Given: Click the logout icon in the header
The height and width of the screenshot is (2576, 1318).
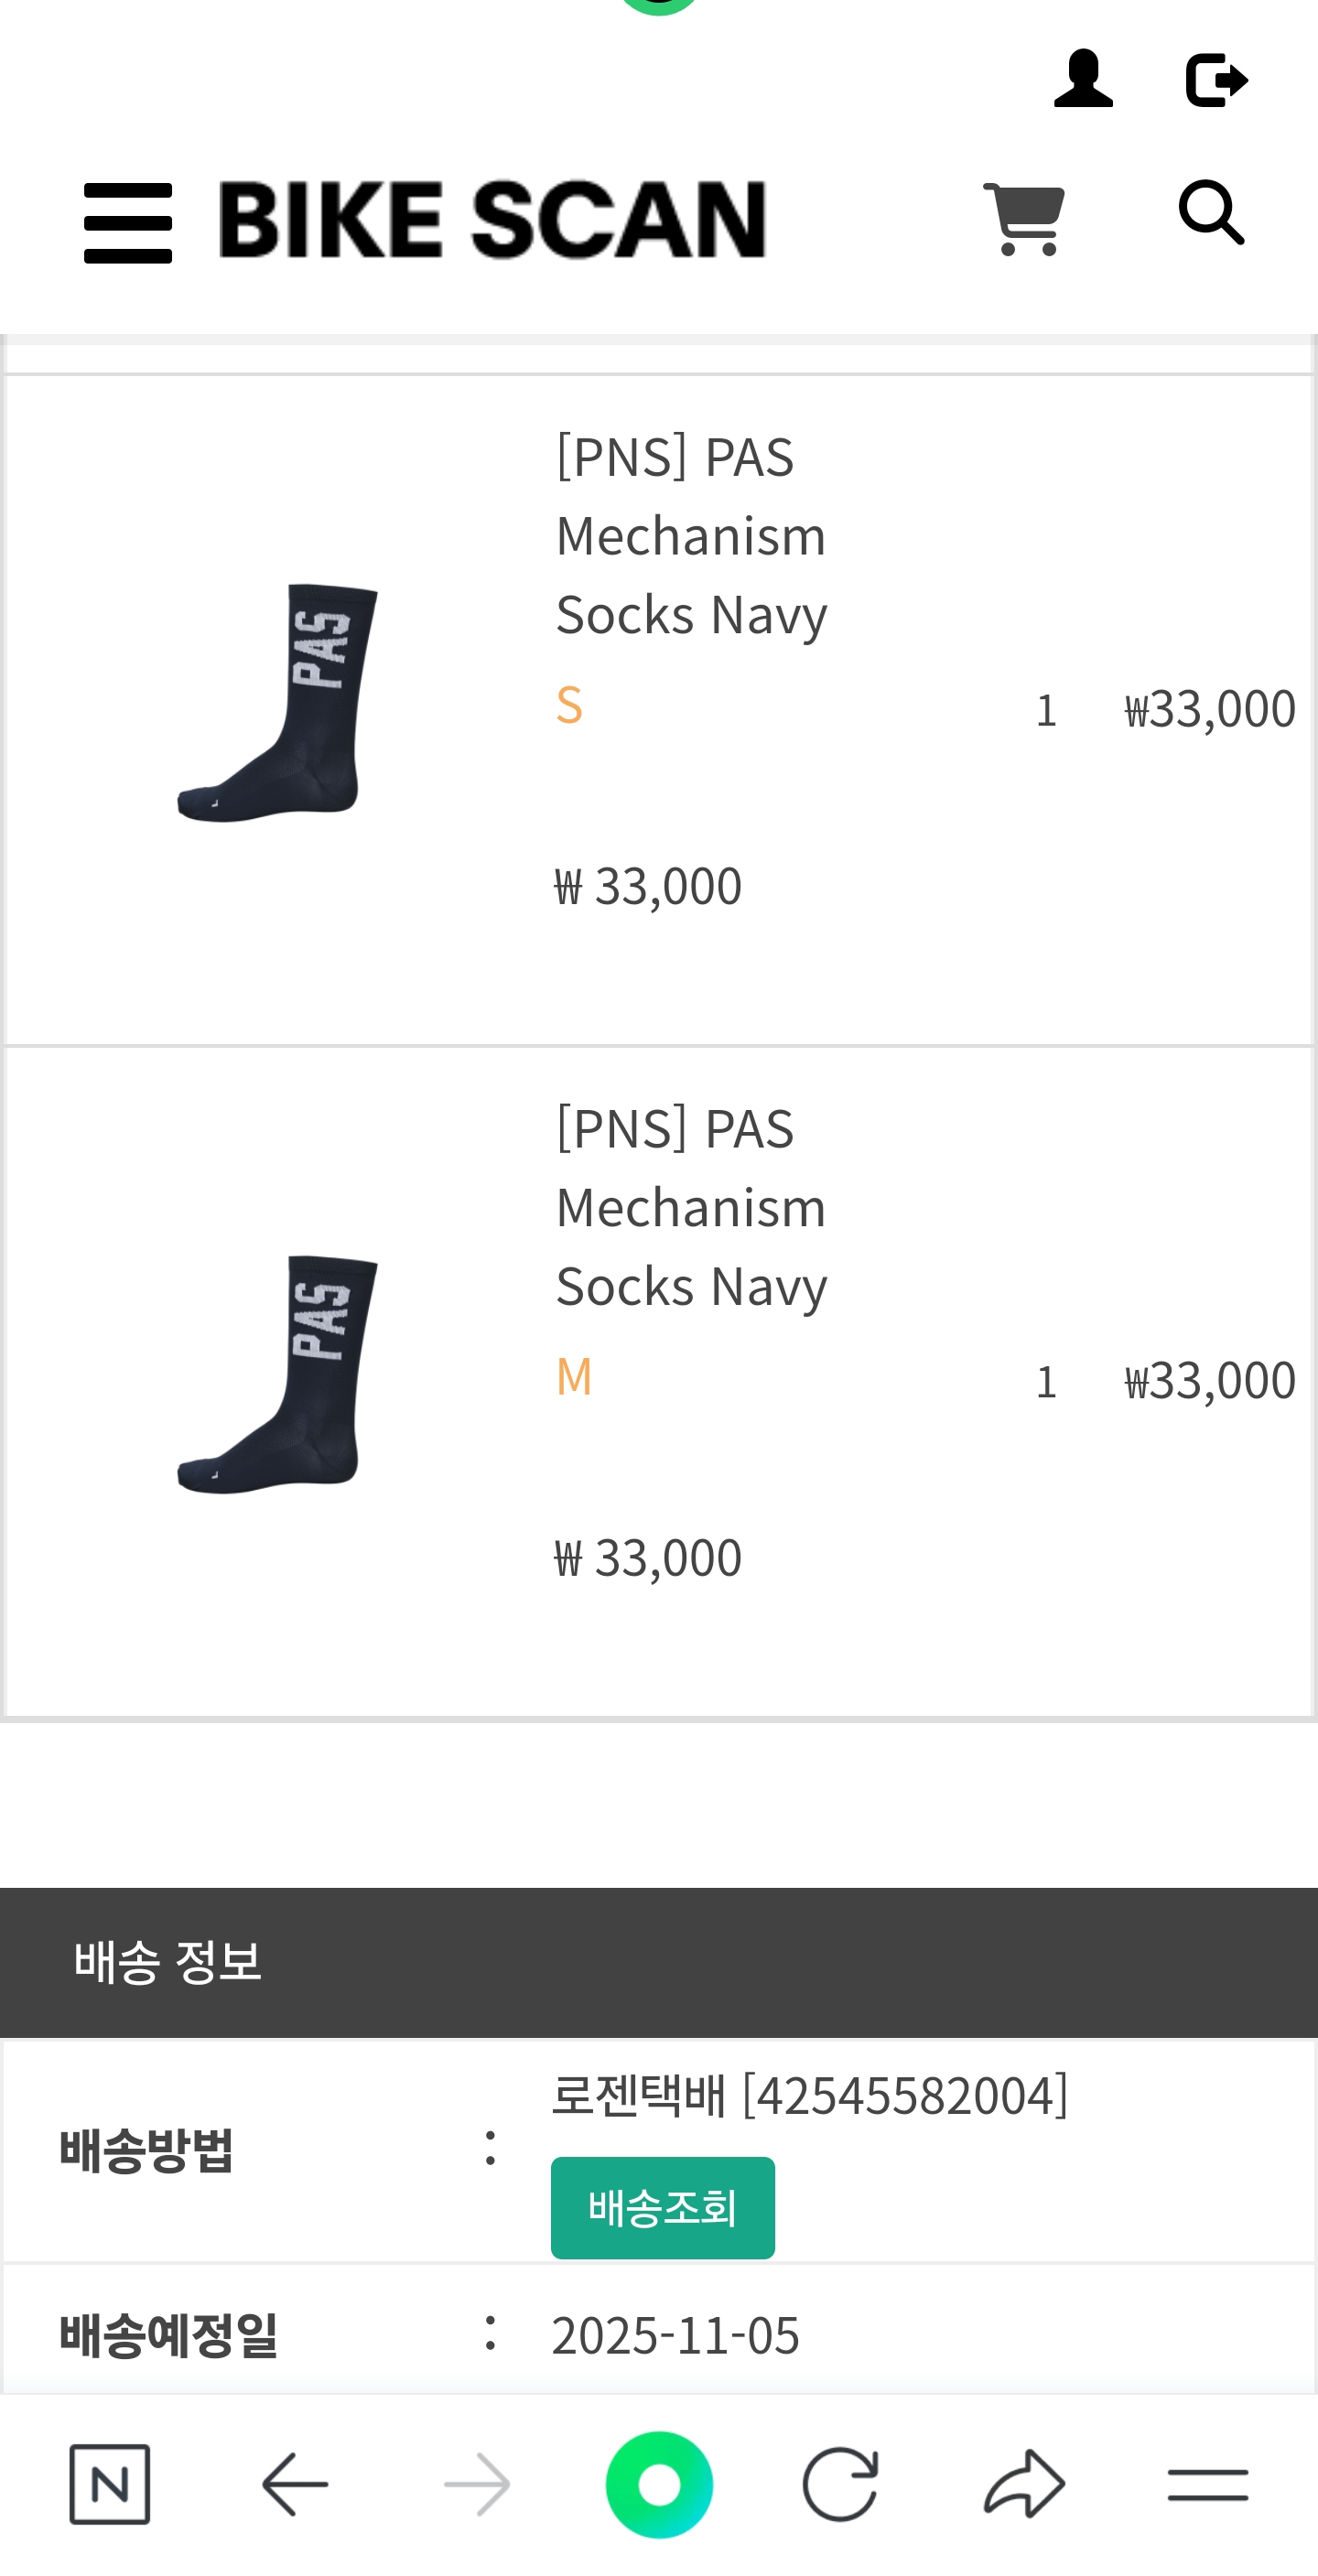Looking at the screenshot, I should 1215,80.
